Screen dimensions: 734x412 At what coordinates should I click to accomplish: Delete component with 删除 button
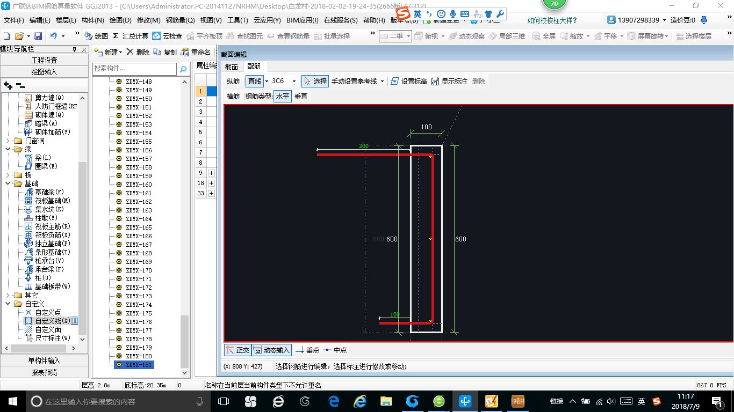[139, 52]
